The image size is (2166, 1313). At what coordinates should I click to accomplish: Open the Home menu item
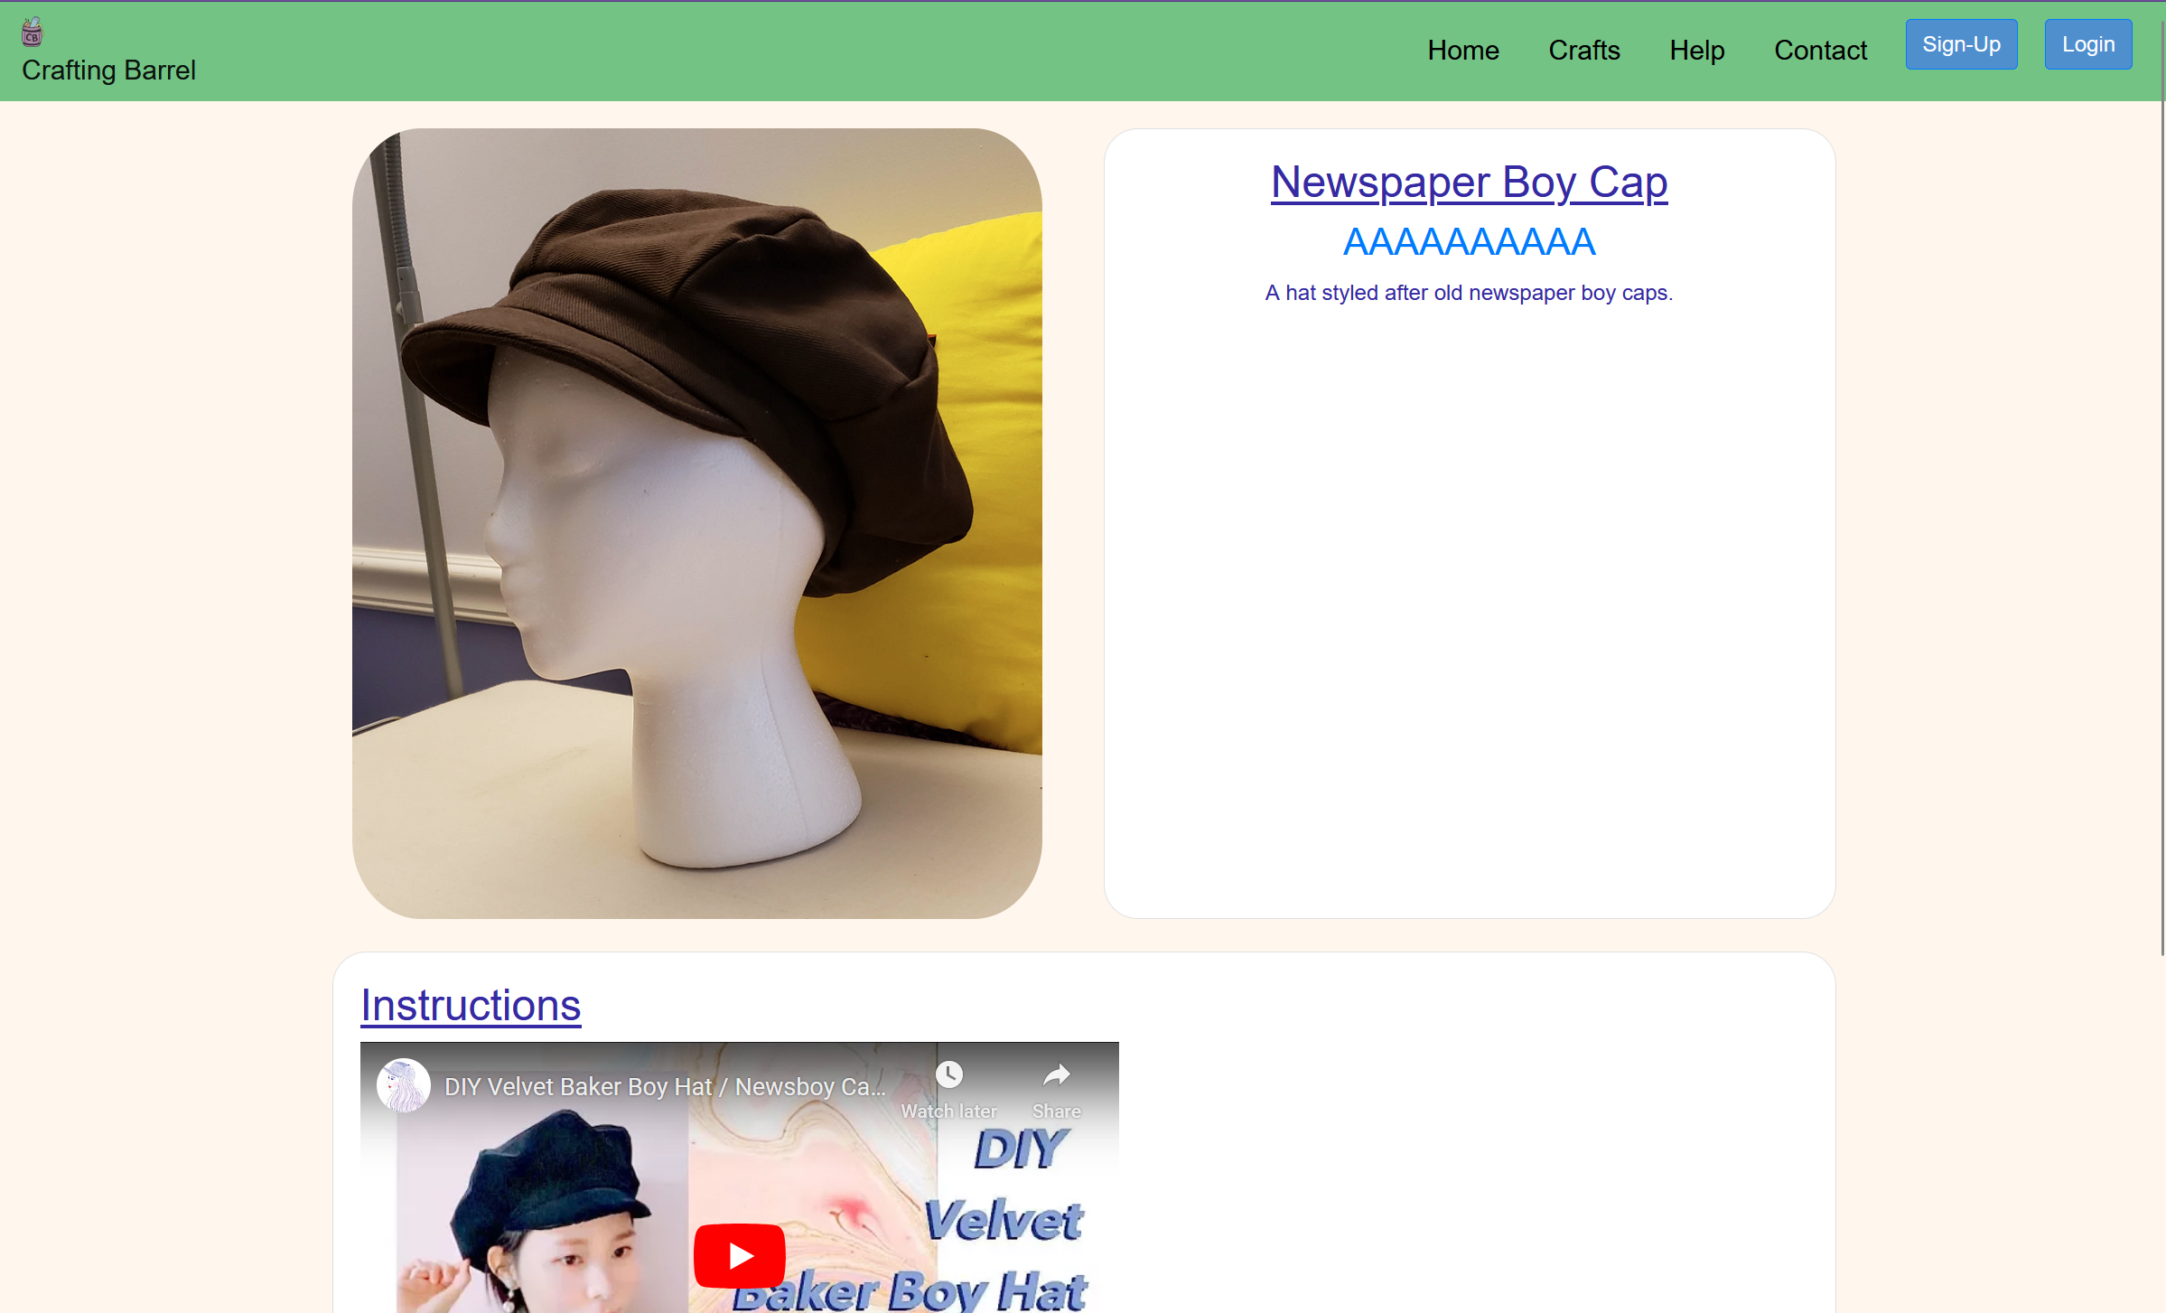pos(1462,50)
